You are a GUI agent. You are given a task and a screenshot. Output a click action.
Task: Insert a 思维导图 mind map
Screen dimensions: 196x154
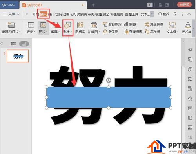point(154,24)
